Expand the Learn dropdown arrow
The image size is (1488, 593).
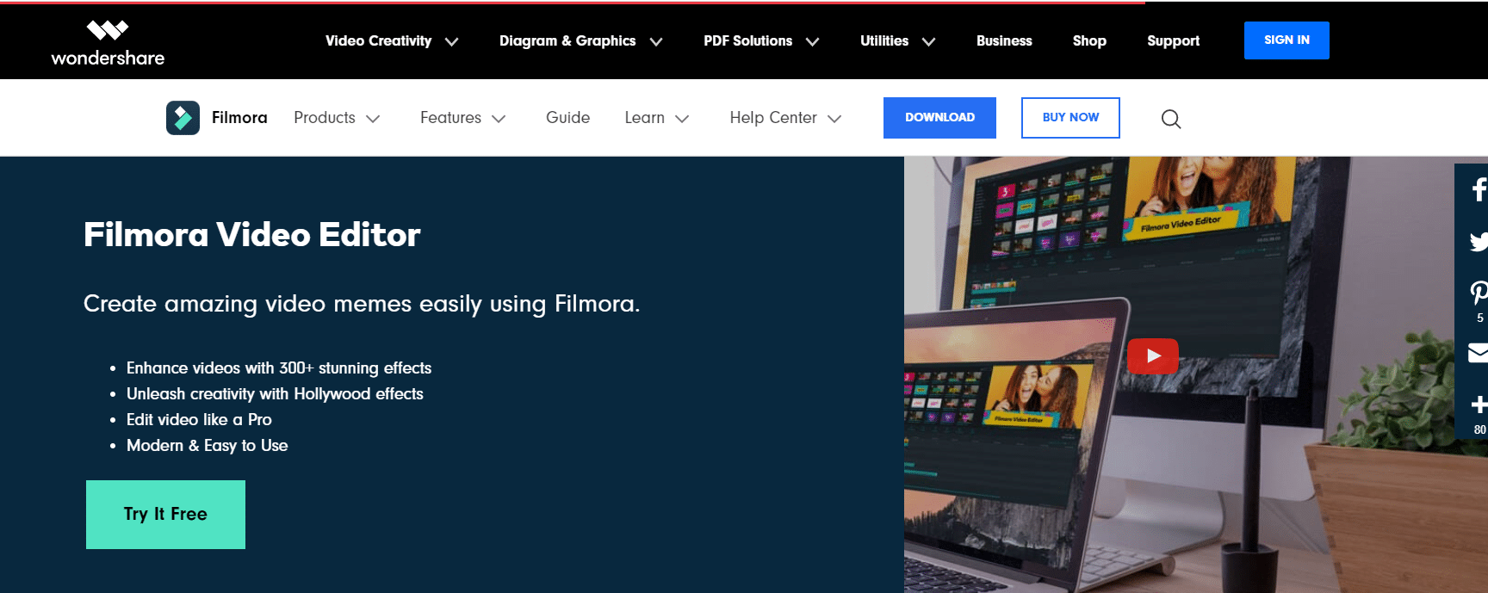coord(682,119)
